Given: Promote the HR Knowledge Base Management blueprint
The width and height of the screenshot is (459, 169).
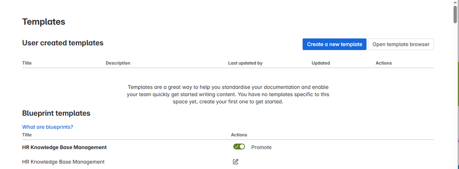Looking at the screenshot, I should coord(261,147).
